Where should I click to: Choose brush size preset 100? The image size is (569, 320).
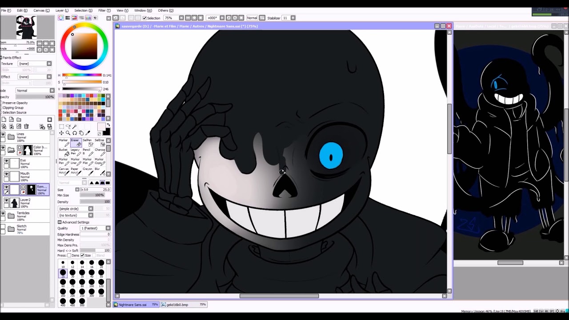(x=92, y=284)
